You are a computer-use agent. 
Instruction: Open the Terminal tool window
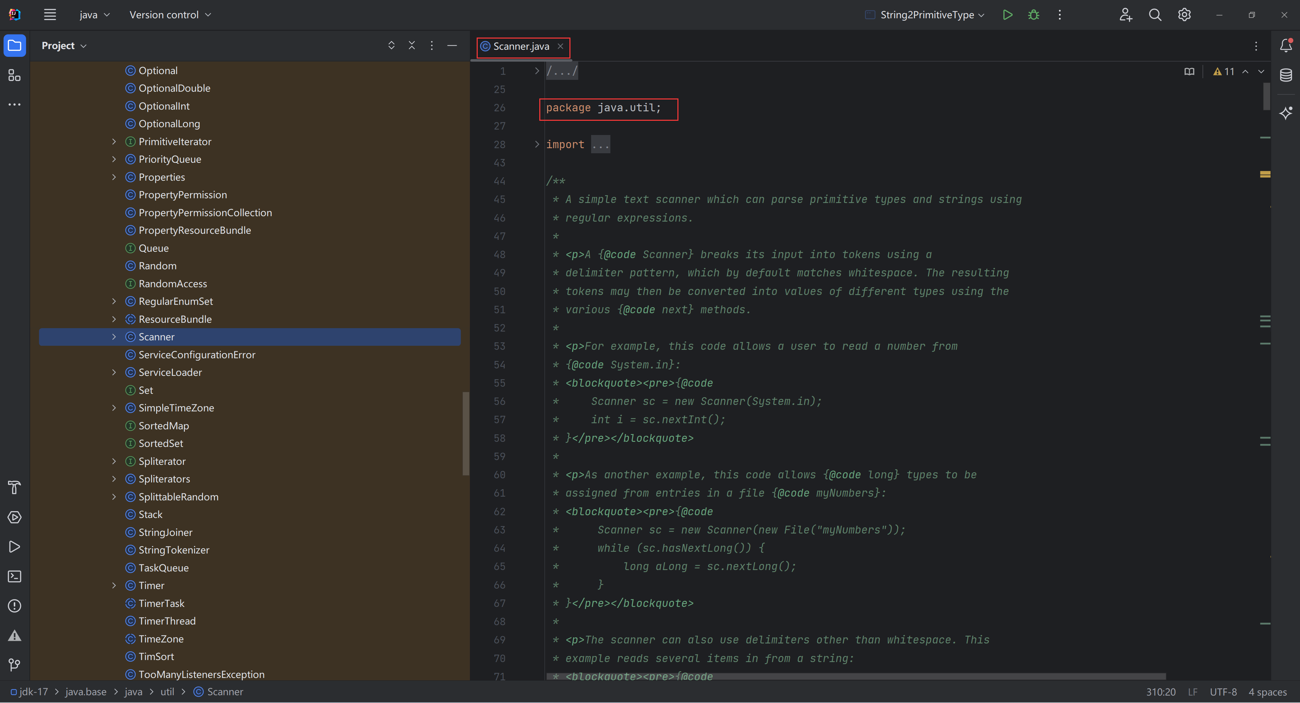point(15,576)
